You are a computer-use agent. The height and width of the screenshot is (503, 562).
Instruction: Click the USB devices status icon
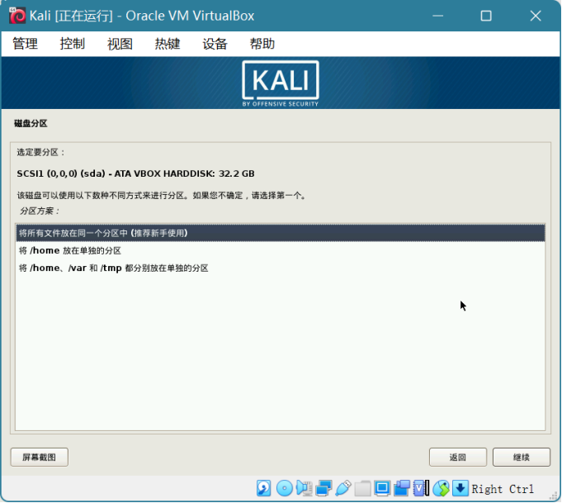(343, 488)
